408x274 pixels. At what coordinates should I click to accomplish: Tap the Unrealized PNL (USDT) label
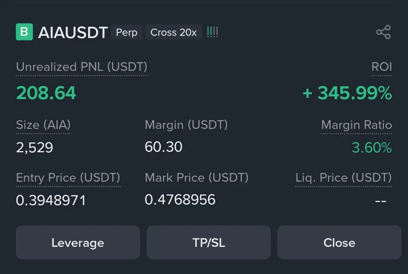click(x=82, y=67)
